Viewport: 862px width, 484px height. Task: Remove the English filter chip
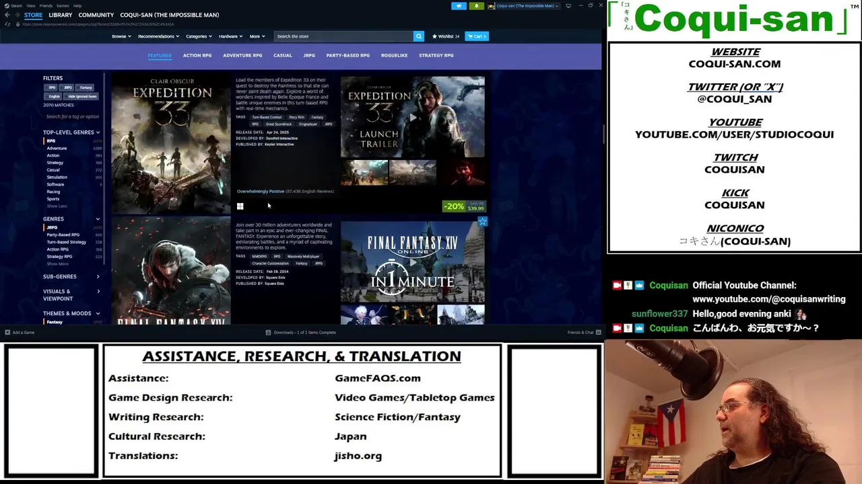55,96
